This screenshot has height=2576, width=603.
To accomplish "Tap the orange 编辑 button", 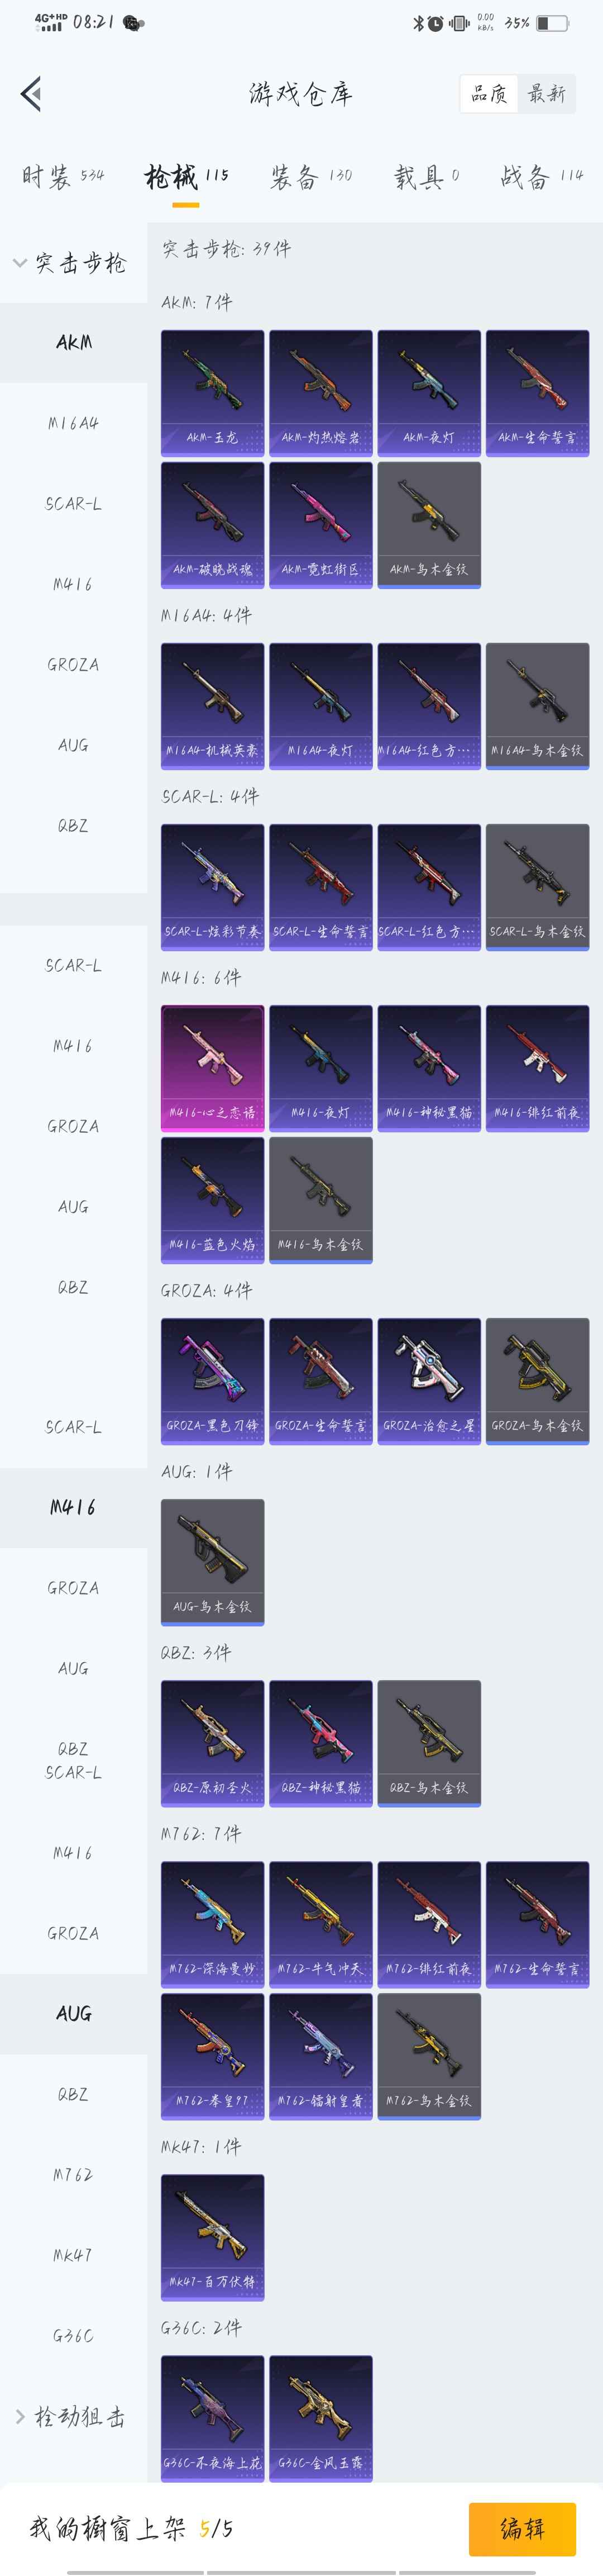I will (522, 2529).
